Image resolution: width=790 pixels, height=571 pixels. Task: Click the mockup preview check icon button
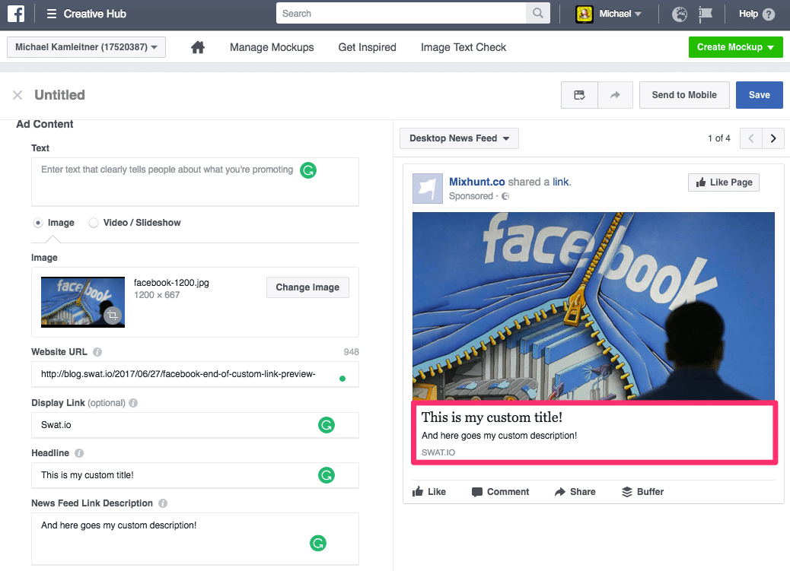(579, 95)
